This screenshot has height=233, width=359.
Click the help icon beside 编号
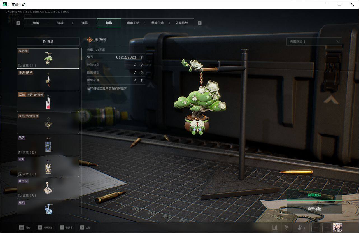[141, 57]
